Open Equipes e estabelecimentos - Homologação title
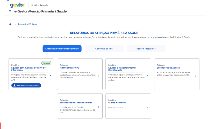The height and width of the screenshot is (129, 215). pos(123,69)
